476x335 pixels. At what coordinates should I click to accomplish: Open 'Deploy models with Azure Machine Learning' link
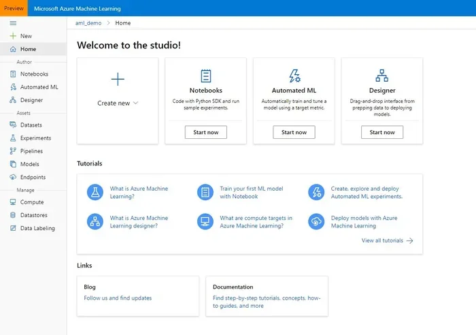tap(364, 222)
